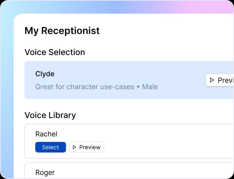Select the Rachel voice name in the library
The image size is (234, 179).
(x=46, y=134)
